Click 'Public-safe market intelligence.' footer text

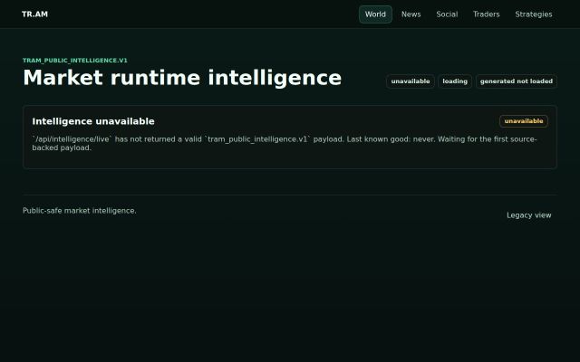pos(80,211)
